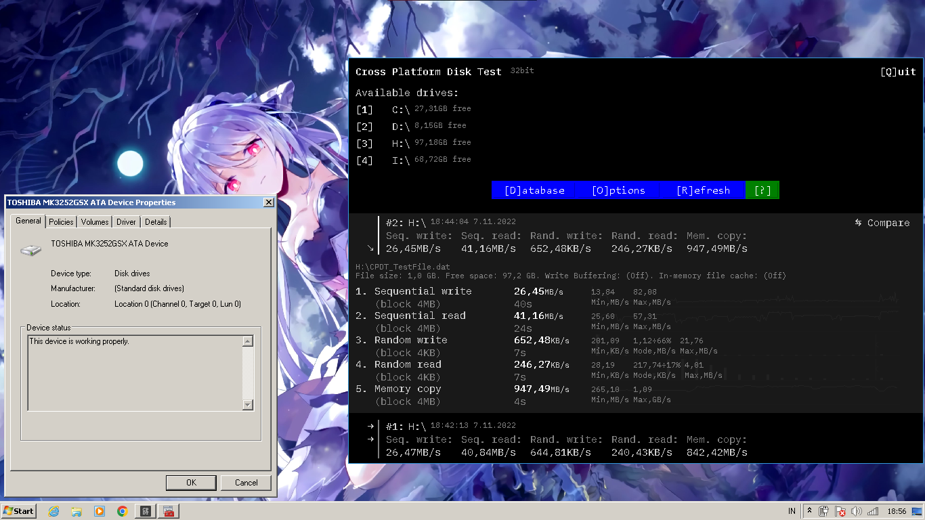Open the Start menu
The height and width of the screenshot is (520, 925).
[19, 511]
